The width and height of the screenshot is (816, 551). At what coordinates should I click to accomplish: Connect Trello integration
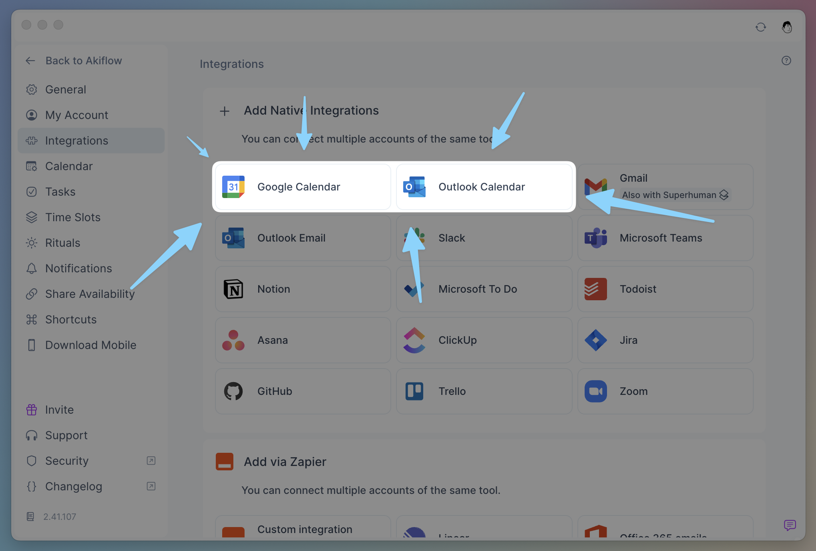pyautogui.click(x=484, y=391)
